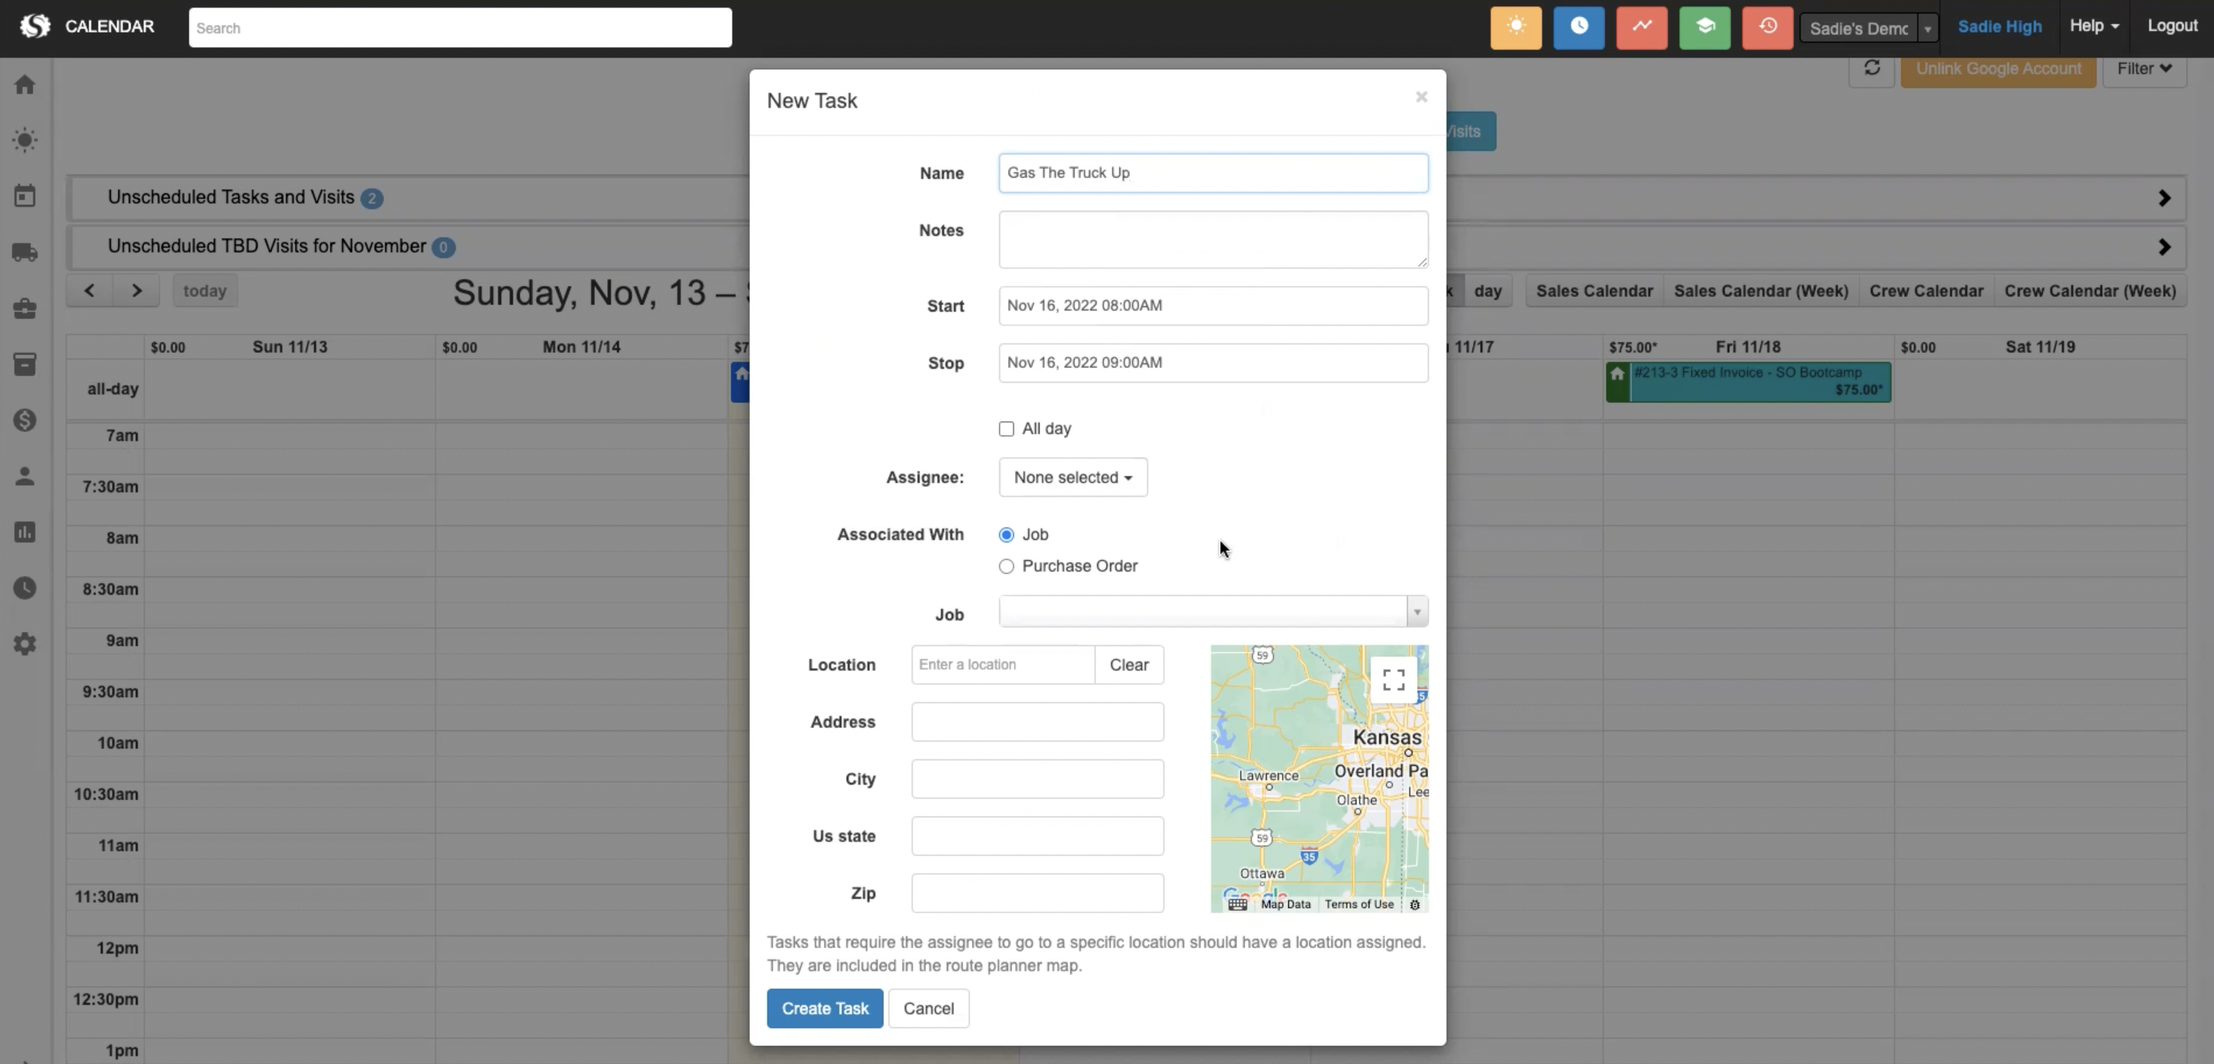Expand the Job combo box dropdown

[x=1416, y=612]
